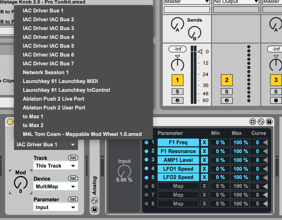The image size is (282, 220).
Task: Click Analog device's hot-swap icon
Action: point(95,201)
